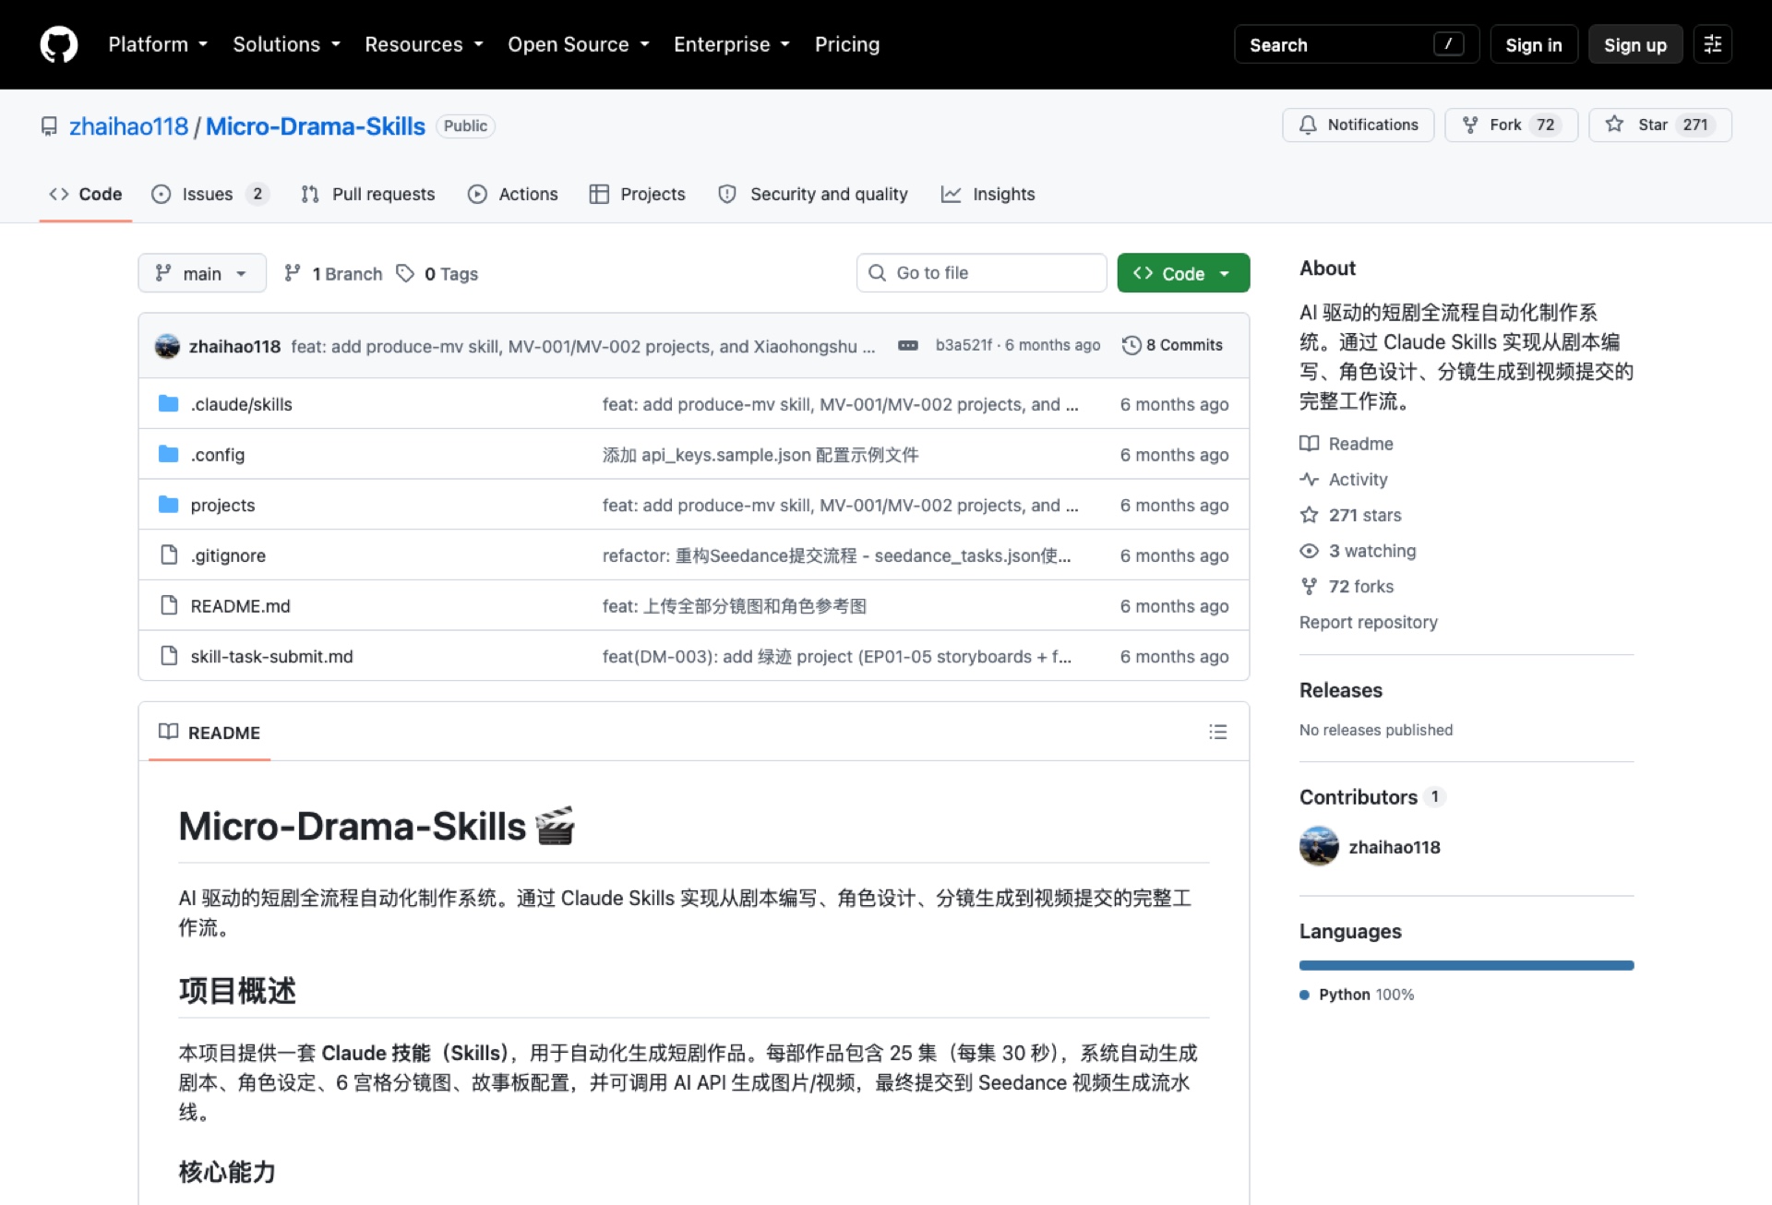Click the zhaihao118 commit author avatar
Screen dimensions: 1772x1205
[x=167, y=346]
